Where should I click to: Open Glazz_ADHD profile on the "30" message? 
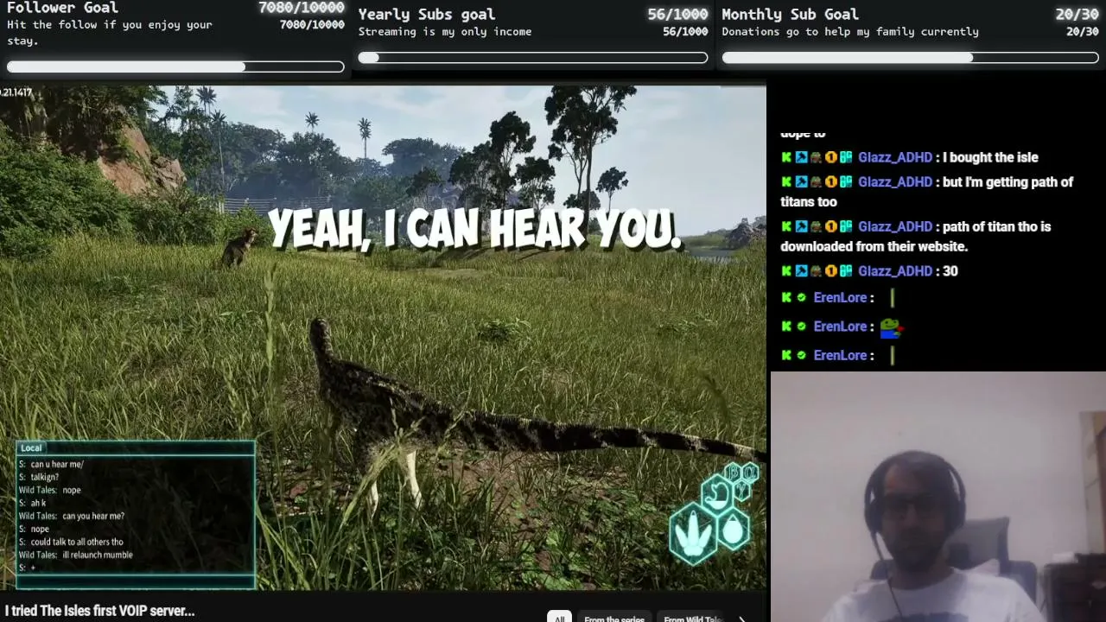[x=895, y=271]
